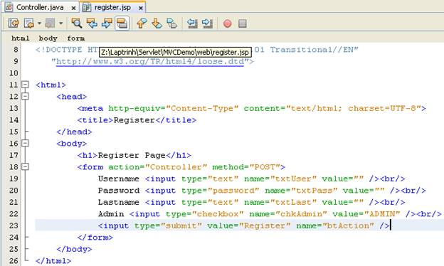This screenshot has height=266, width=444.
Task: Click the closing html tag
Action: (53, 261)
